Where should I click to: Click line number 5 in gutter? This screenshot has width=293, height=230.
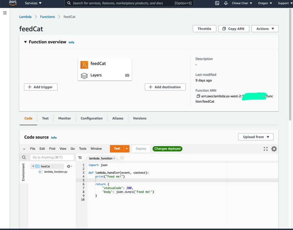(x=84, y=180)
